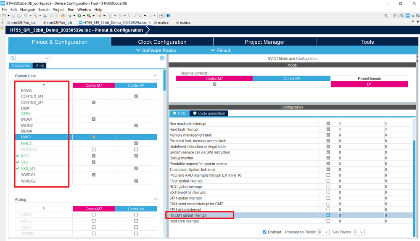Click the sort arrows above the System Core list
The width and height of the screenshot is (420, 241).
tap(44, 85)
